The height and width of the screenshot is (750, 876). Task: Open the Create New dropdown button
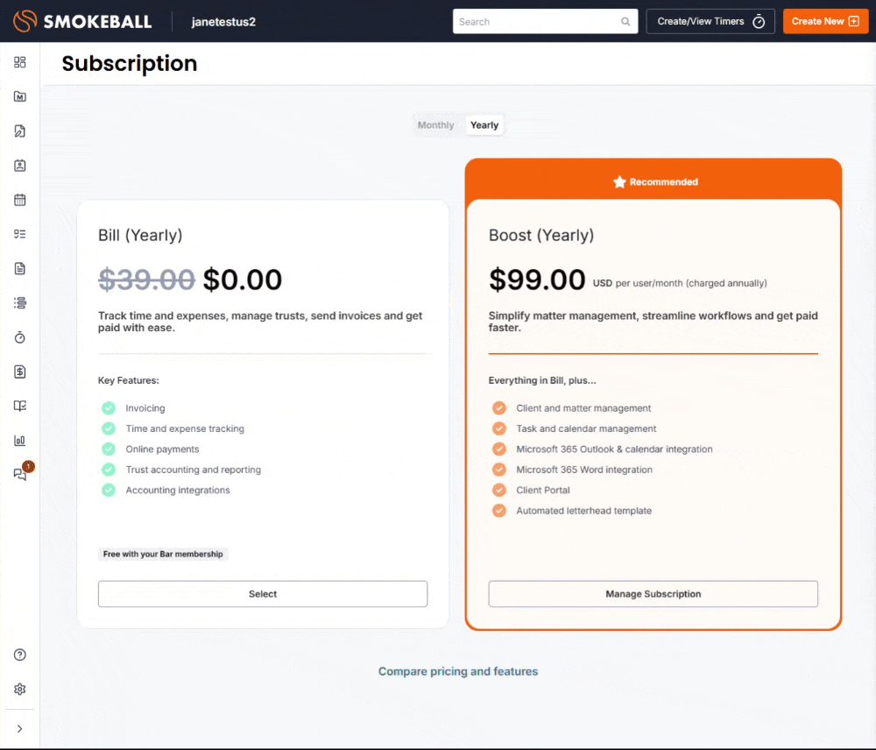pyautogui.click(x=825, y=21)
